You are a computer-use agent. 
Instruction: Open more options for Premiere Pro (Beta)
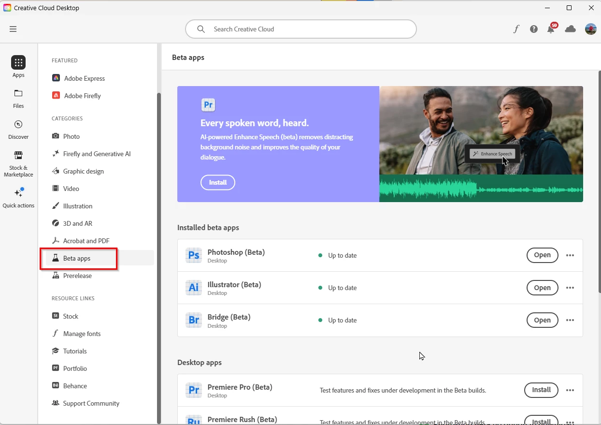pyautogui.click(x=570, y=390)
